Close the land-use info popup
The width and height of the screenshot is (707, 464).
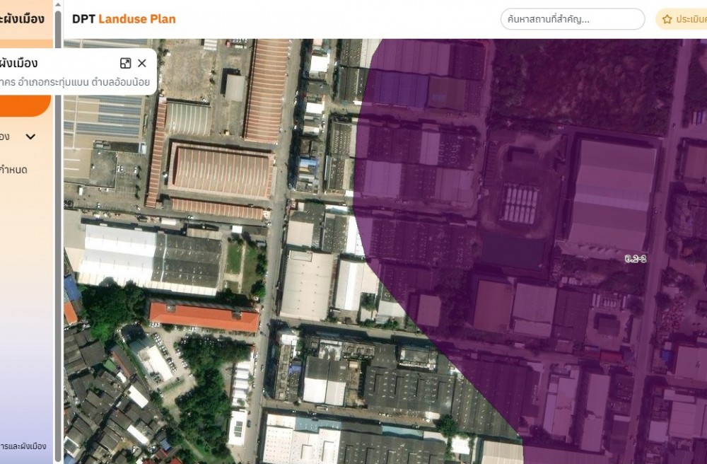click(x=142, y=63)
